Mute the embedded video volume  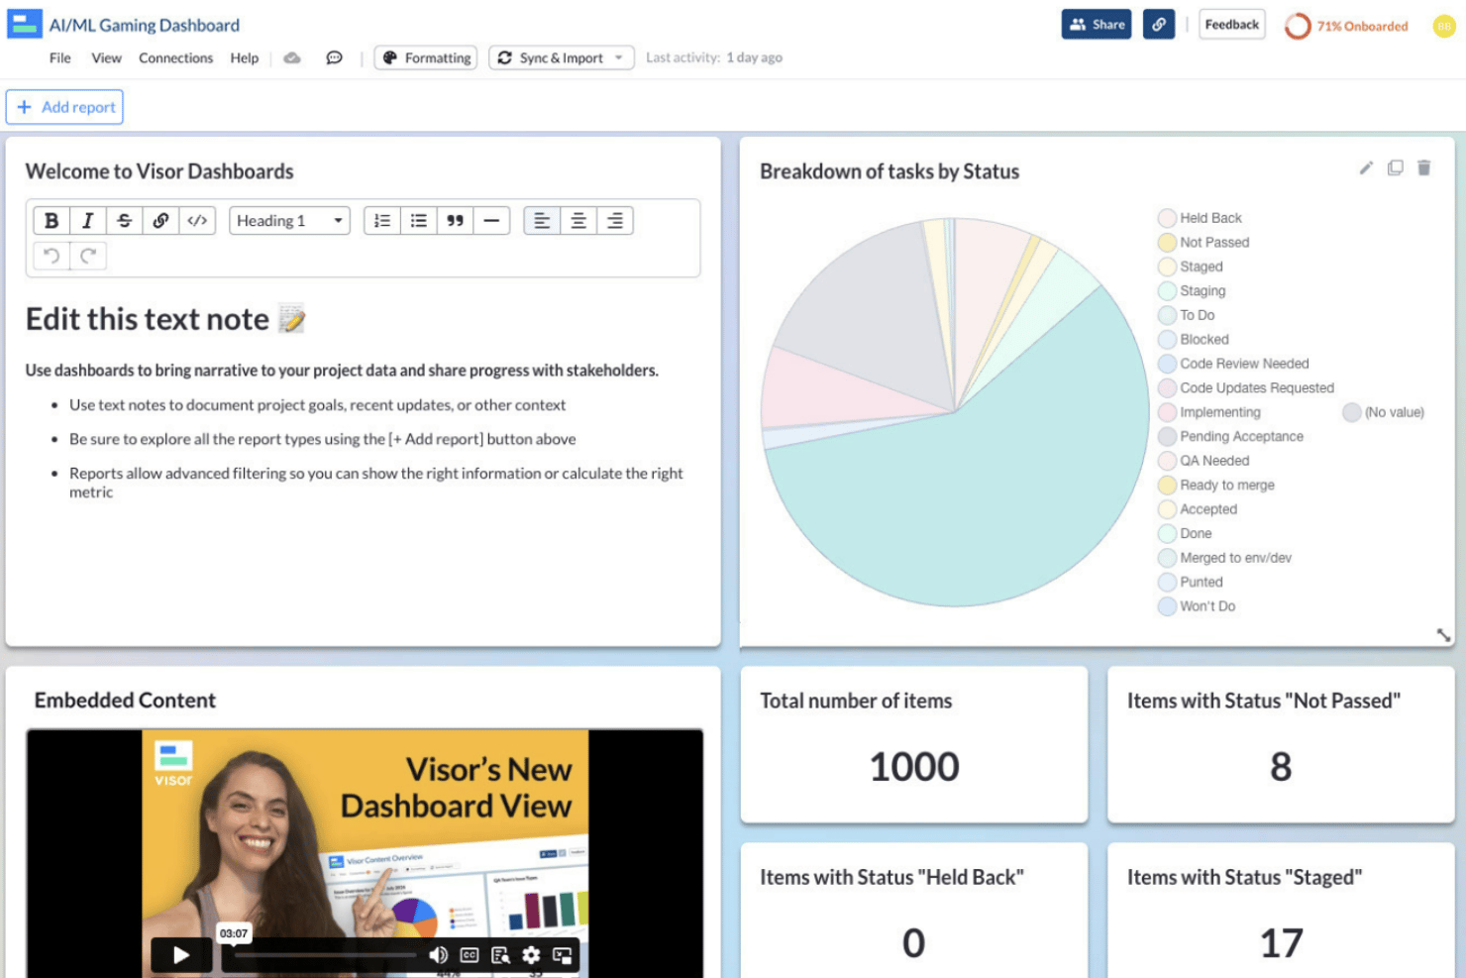[438, 955]
